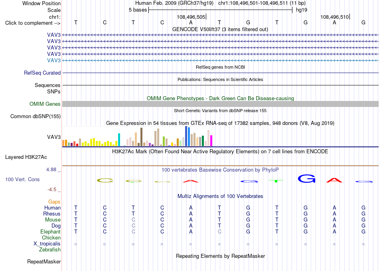Click the tall dark brown GTEx expression bar
The image size is (379, 271).
pyautogui.click(x=141, y=137)
